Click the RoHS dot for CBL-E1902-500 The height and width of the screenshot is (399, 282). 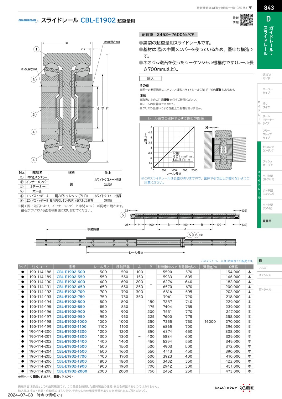[23, 272]
